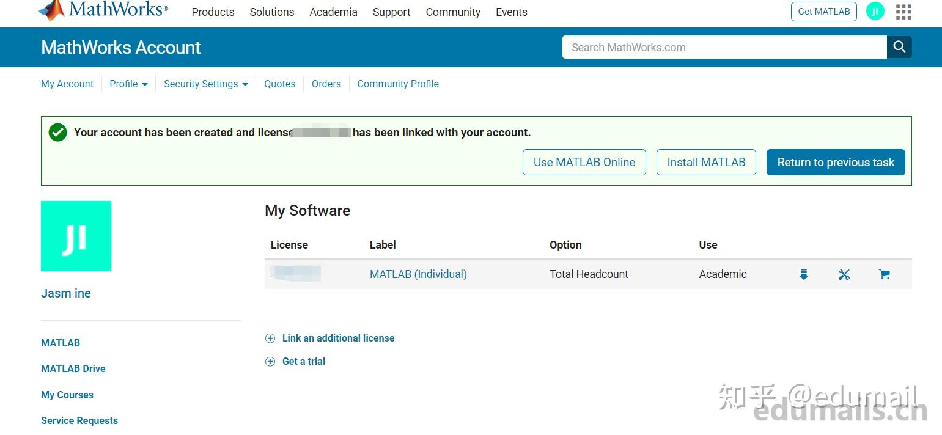Click Return to previous task button

pyautogui.click(x=836, y=162)
